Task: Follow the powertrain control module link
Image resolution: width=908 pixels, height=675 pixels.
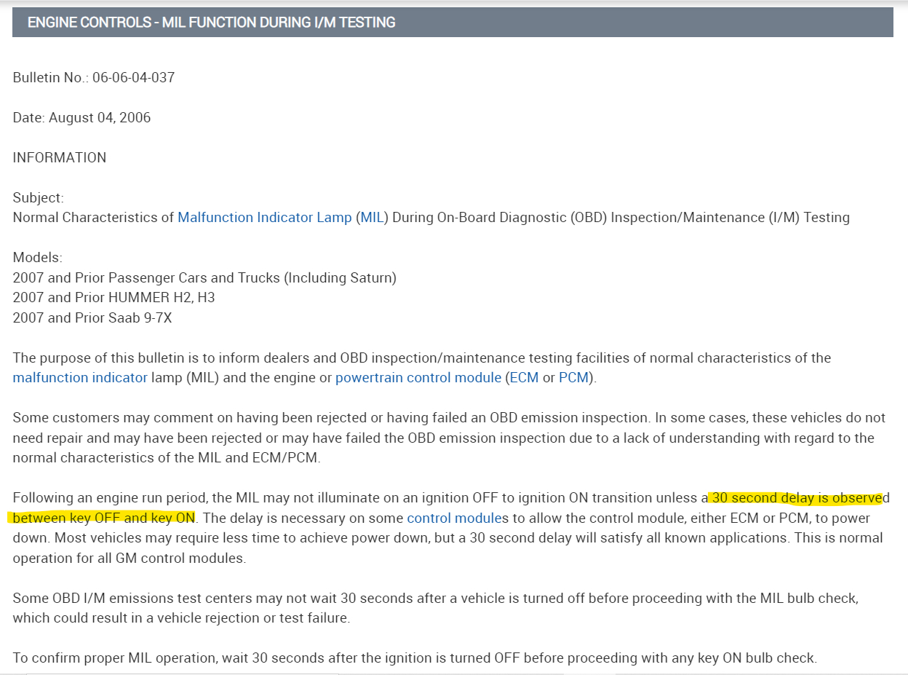Action: [418, 378]
